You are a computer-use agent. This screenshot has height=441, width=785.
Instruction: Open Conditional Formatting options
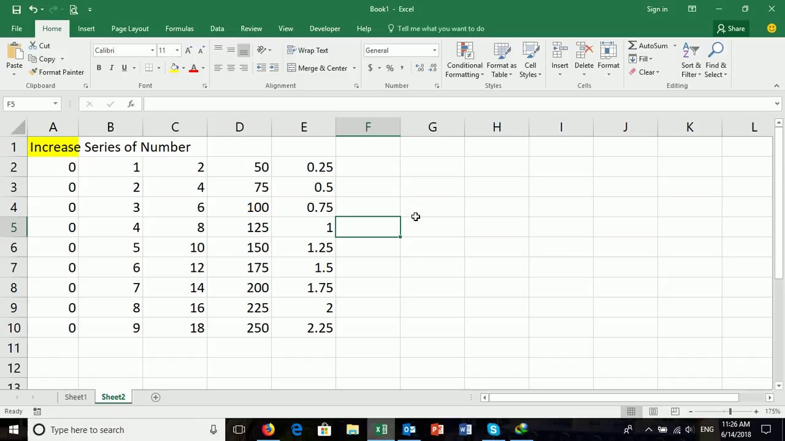pyautogui.click(x=465, y=61)
